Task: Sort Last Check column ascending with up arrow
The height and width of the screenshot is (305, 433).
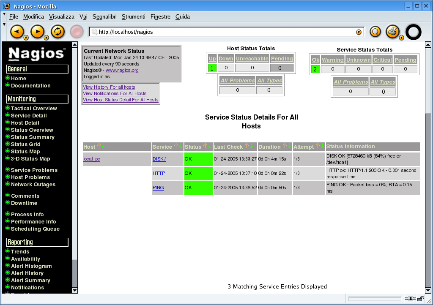Action: pyautogui.click(x=247, y=146)
